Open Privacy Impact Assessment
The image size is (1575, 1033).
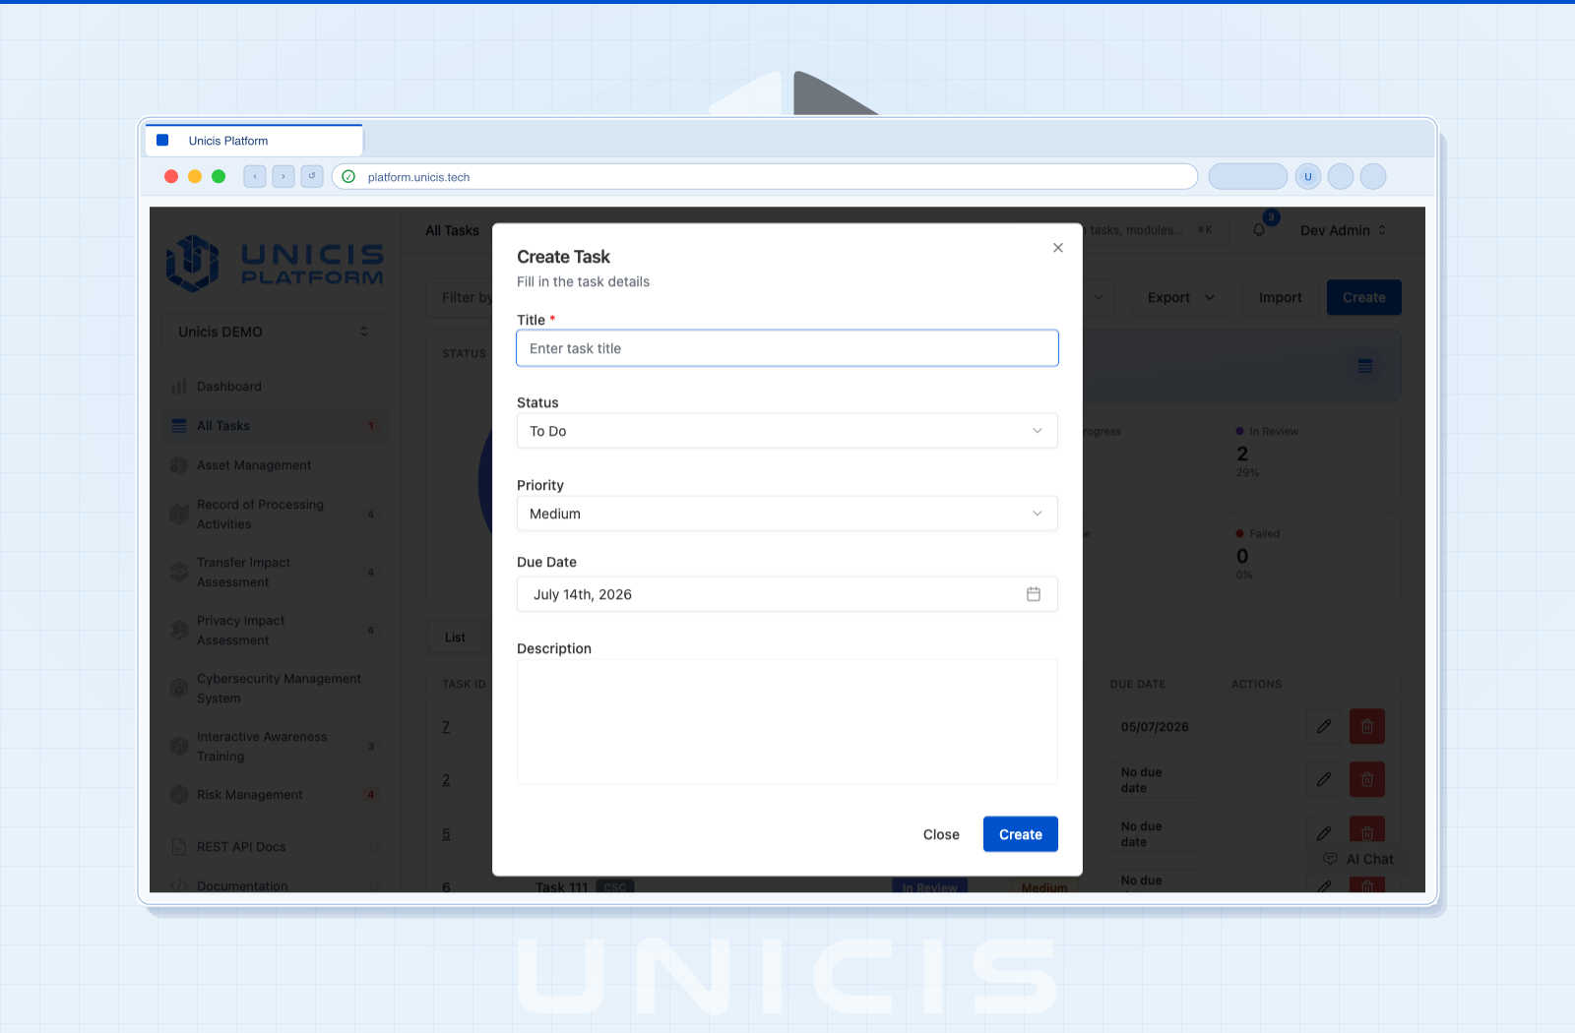tap(275, 631)
